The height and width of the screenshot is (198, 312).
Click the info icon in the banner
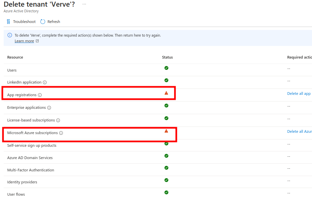pos(10,35)
